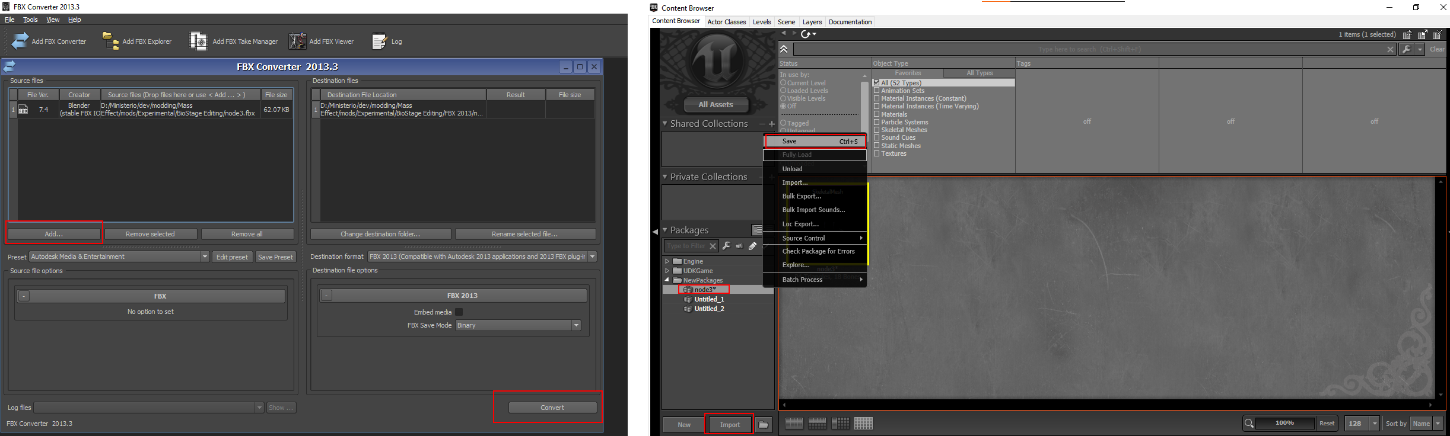This screenshot has height=436, width=1450.
Task: Switch to the Actor Classes tab
Action: (726, 22)
